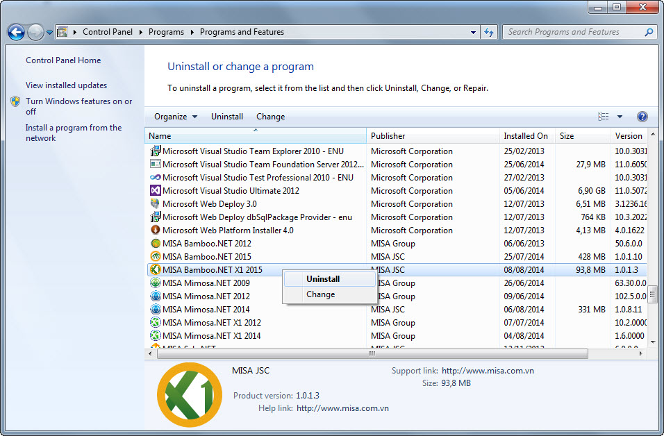The width and height of the screenshot is (664, 436).
Task: Click MISA Bamboo.NET 2015 icon
Action: (x=156, y=256)
